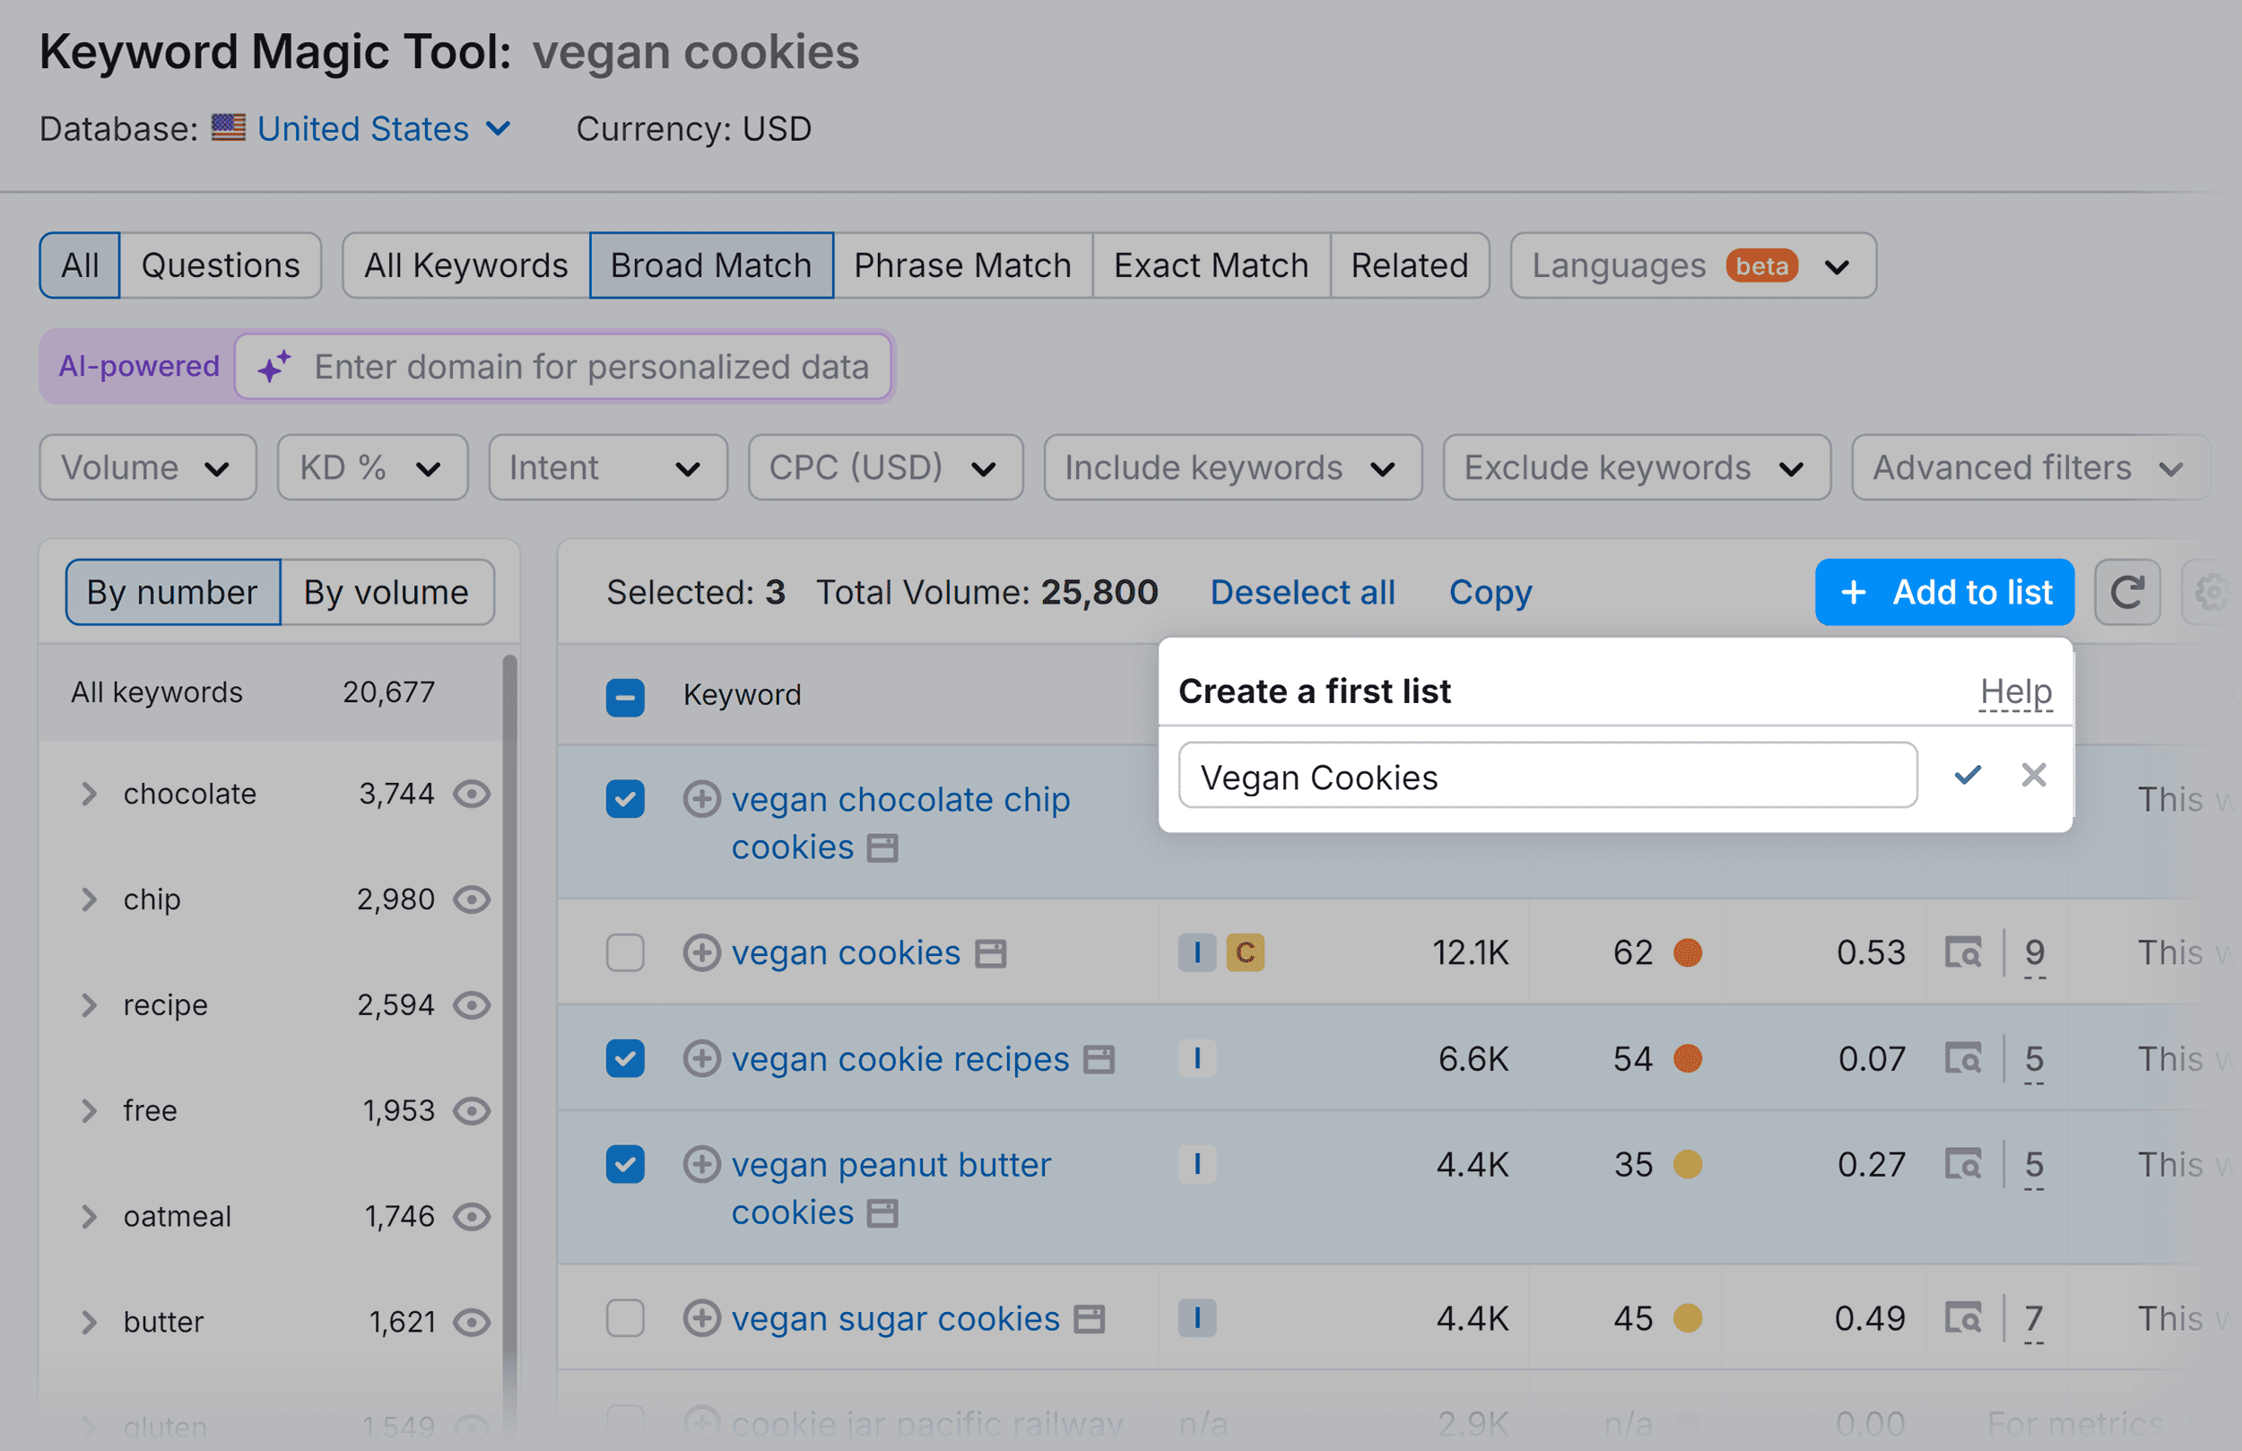2242x1451 pixels.
Task: Open the Intent filter dropdown
Action: (x=608, y=466)
